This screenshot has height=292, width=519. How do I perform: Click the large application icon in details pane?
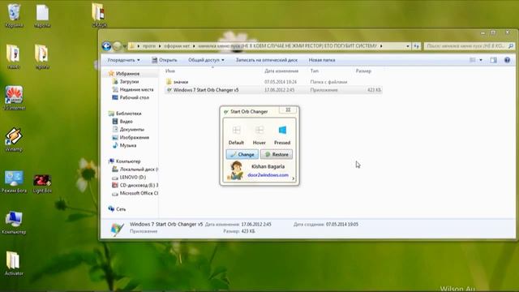pyautogui.click(x=117, y=229)
